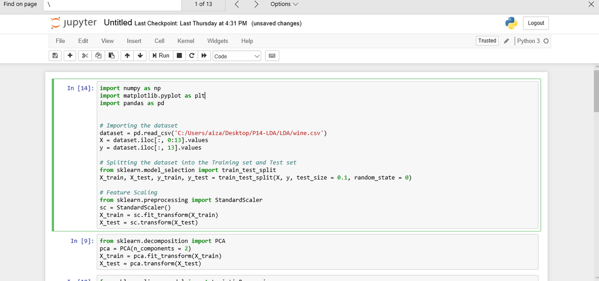Click the '(unsaved changes)' status text
Screen dimensions: 599x281
coord(277,23)
